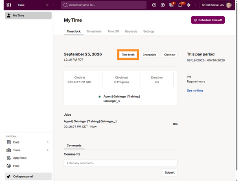The width and height of the screenshot is (241, 181).
Task: Open the help question mark icon
Action: point(154,5)
